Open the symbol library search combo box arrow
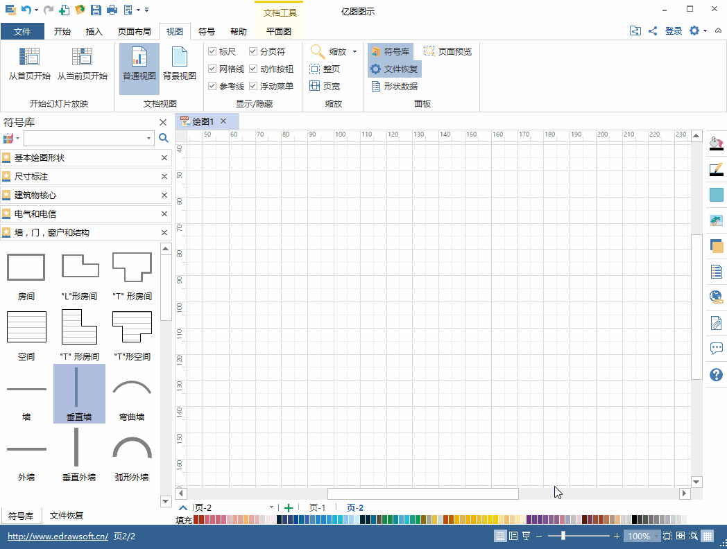Viewport: 727px width, 549px height. point(148,138)
